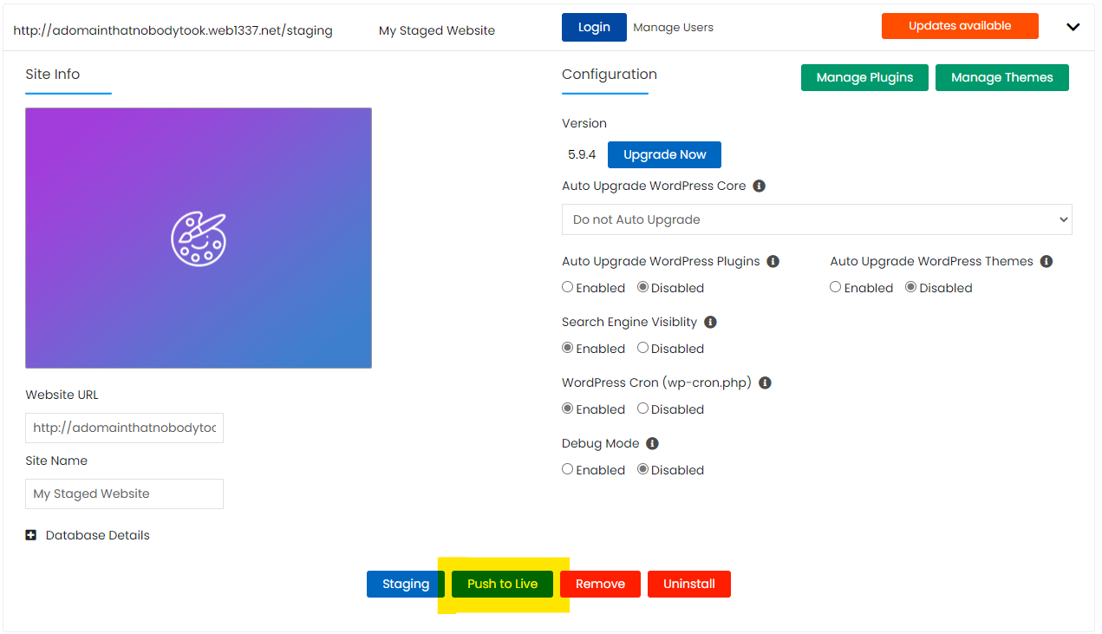The image size is (1102, 634).
Task: Click the plus icon beside Database Details
Action: pyautogui.click(x=31, y=536)
